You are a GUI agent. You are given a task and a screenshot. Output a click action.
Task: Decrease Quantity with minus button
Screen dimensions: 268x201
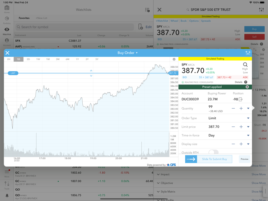[x=233, y=108]
